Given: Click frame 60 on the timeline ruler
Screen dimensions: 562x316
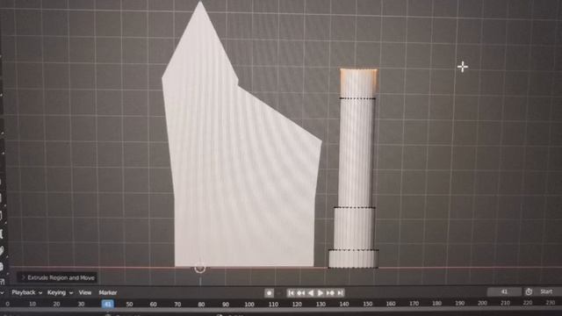Looking at the screenshot, I should pos(154,305).
